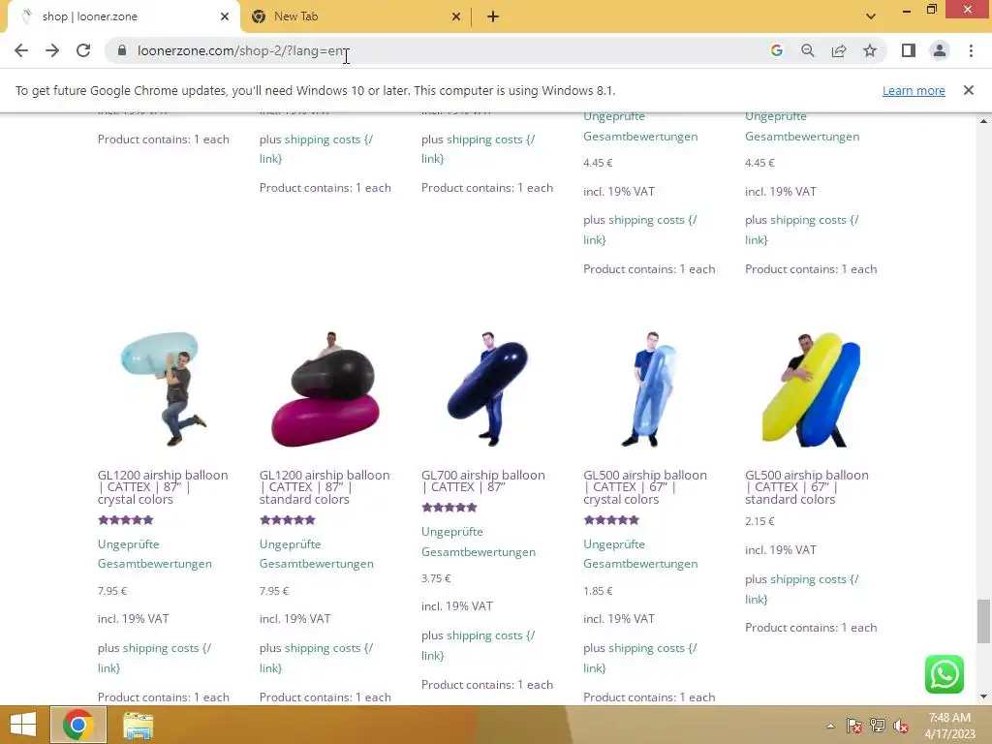Open GL1200 crystal colors product title
This screenshot has width=992, height=744.
coord(163,487)
